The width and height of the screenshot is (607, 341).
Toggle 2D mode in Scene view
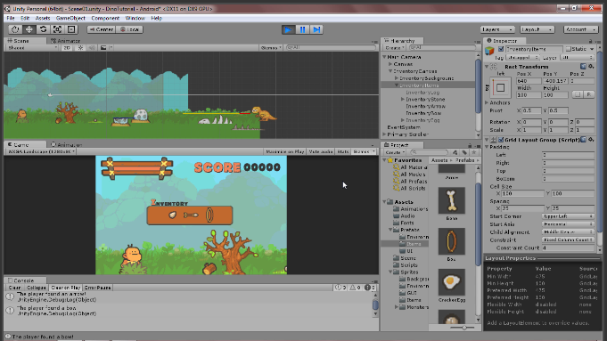[67, 47]
